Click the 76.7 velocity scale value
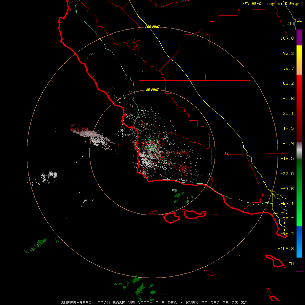 288,68
